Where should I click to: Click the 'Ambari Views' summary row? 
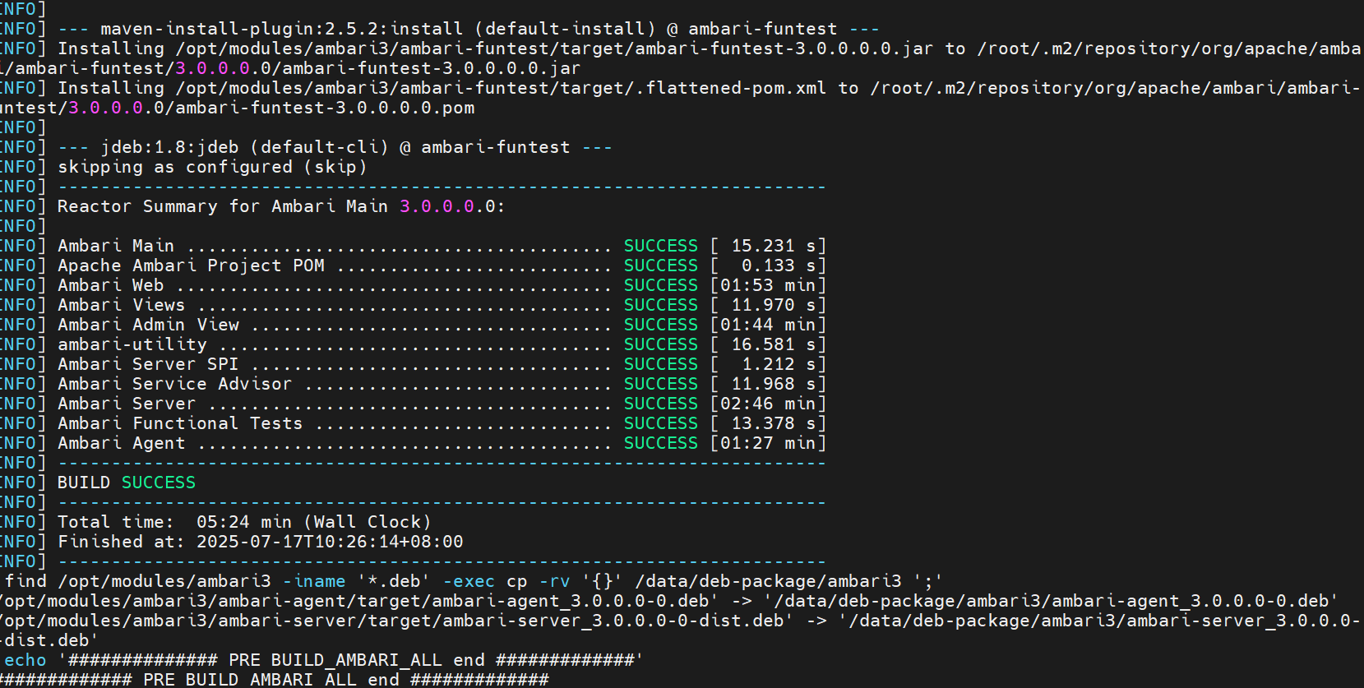point(413,305)
